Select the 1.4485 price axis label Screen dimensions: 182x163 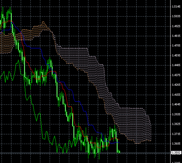click(x=176, y=65)
